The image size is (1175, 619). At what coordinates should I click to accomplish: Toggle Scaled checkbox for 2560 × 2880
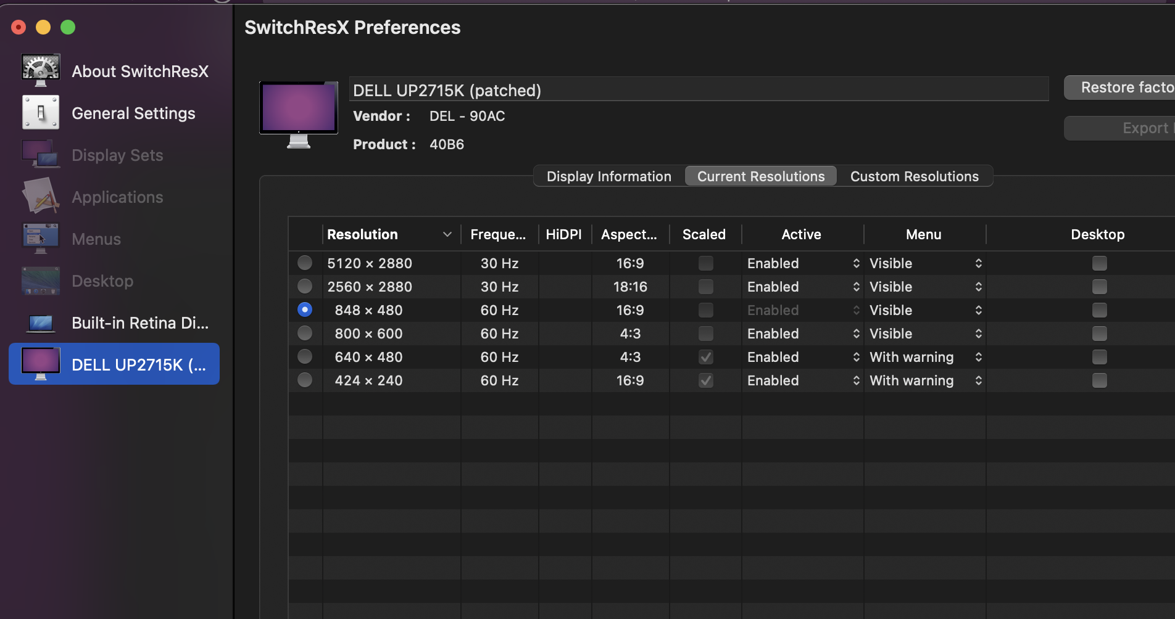pos(706,287)
